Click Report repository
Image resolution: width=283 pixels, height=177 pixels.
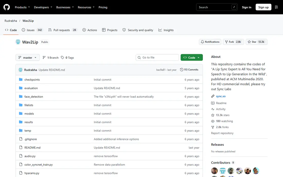tap(222, 133)
